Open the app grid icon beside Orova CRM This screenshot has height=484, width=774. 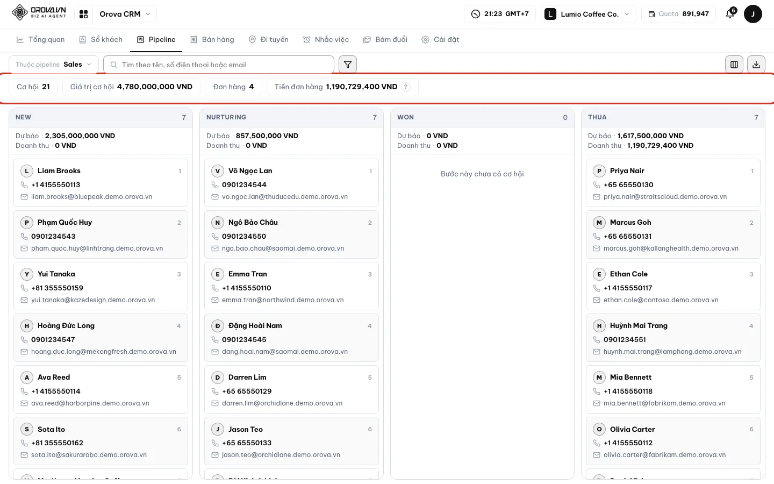[x=84, y=14]
